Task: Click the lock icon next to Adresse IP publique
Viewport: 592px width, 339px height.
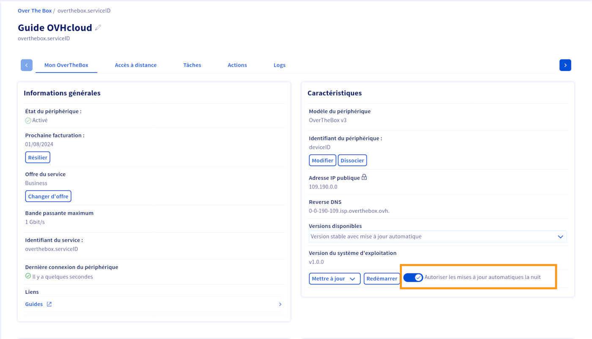Action: (364, 178)
